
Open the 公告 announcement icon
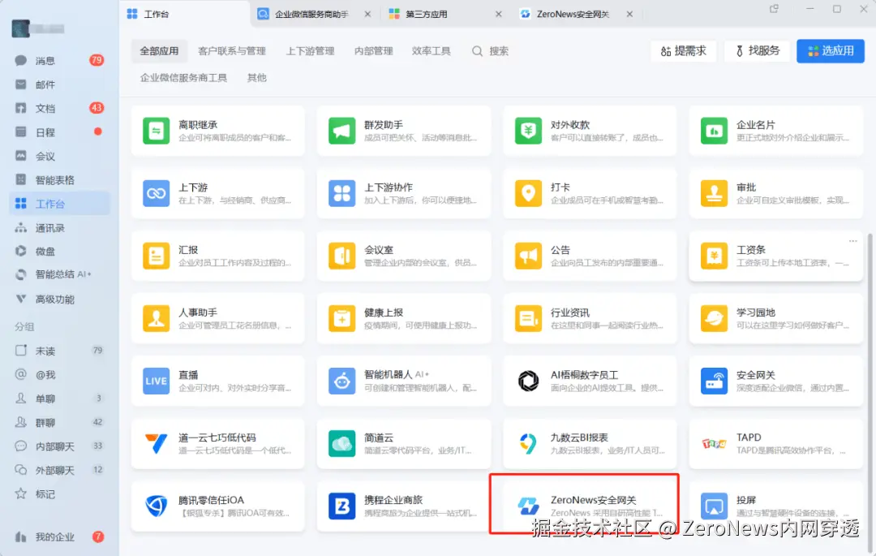coord(528,256)
